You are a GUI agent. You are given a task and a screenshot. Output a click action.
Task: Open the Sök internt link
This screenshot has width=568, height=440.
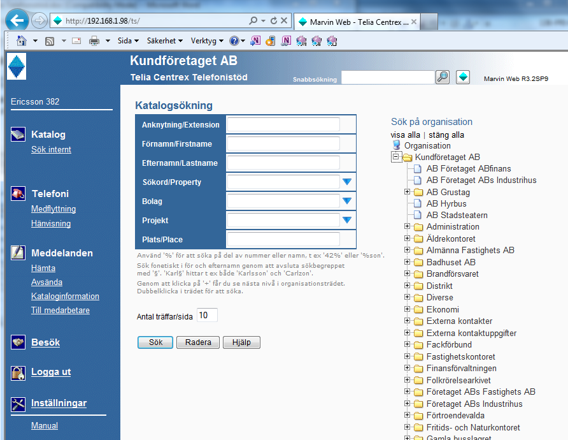click(51, 149)
